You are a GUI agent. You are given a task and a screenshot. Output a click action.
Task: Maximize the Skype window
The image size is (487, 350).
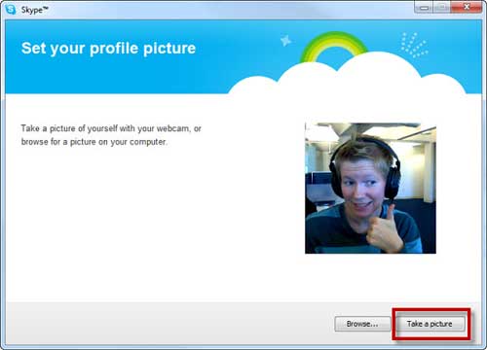[442, 7]
